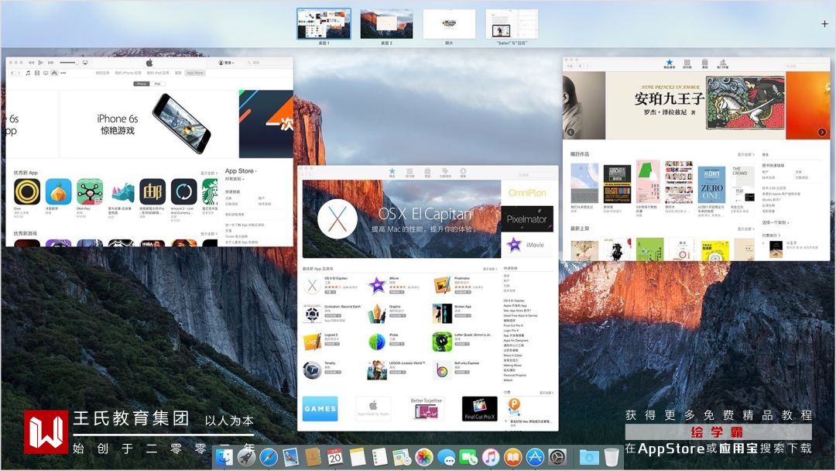Click the Better Together tile
Viewport: 836px width, 471px height.
pyautogui.click(x=426, y=408)
